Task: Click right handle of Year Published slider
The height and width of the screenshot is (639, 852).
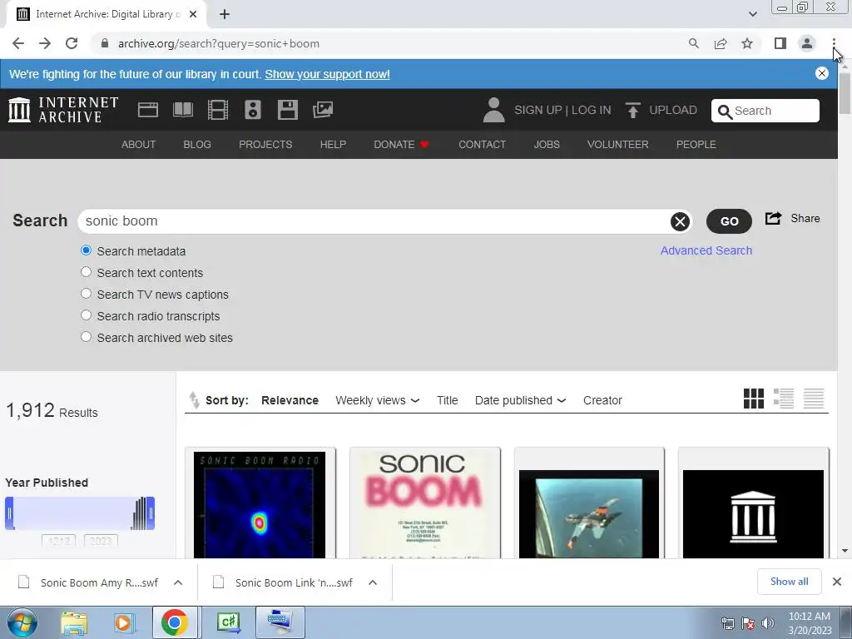Action: [x=151, y=513]
